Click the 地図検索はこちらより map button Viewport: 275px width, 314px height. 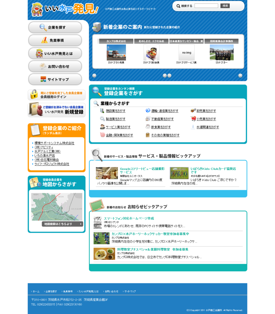[x=62, y=224]
